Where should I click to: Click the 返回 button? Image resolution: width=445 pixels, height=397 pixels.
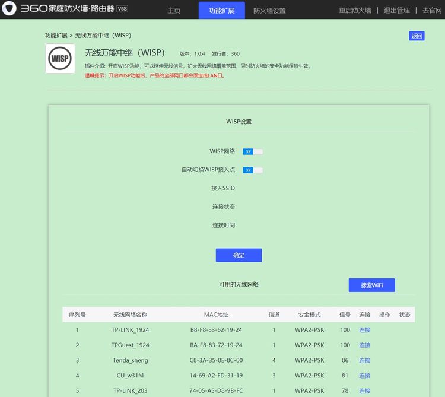(417, 36)
